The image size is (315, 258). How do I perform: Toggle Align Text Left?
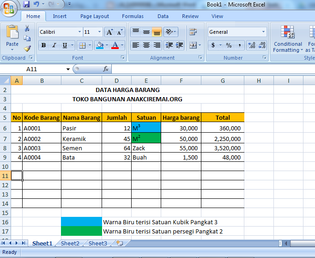pyautogui.click(x=136, y=45)
